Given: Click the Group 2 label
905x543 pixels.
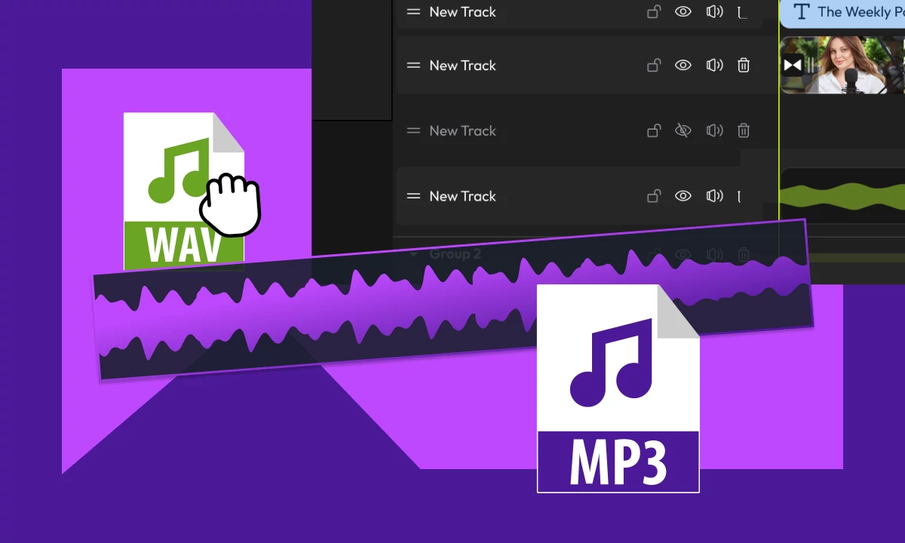Looking at the screenshot, I should 455,254.
